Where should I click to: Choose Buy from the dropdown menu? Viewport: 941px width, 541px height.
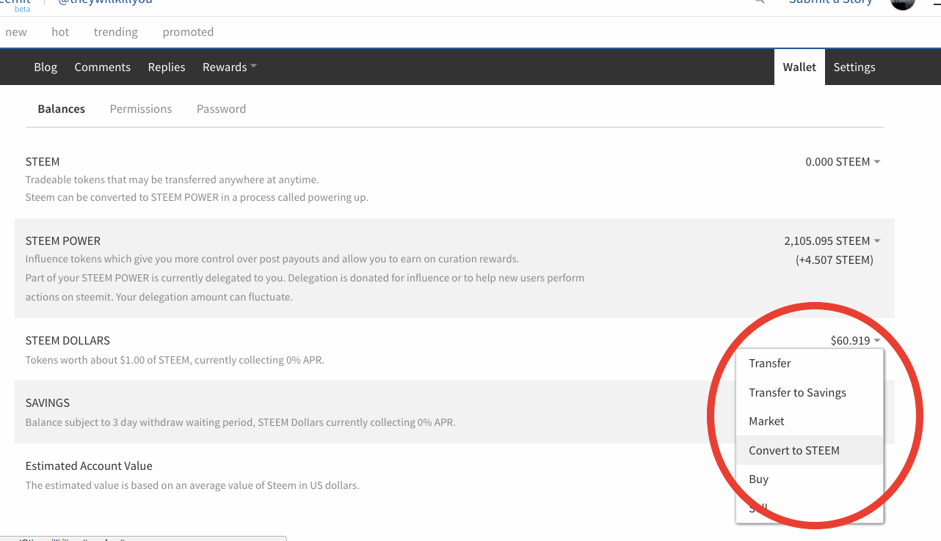(x=810, y=479)
